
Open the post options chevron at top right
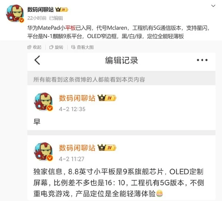213,6
